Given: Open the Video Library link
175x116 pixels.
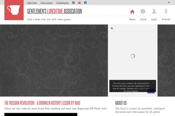Looking at the screenshot, I should click(x=47, y=3).
